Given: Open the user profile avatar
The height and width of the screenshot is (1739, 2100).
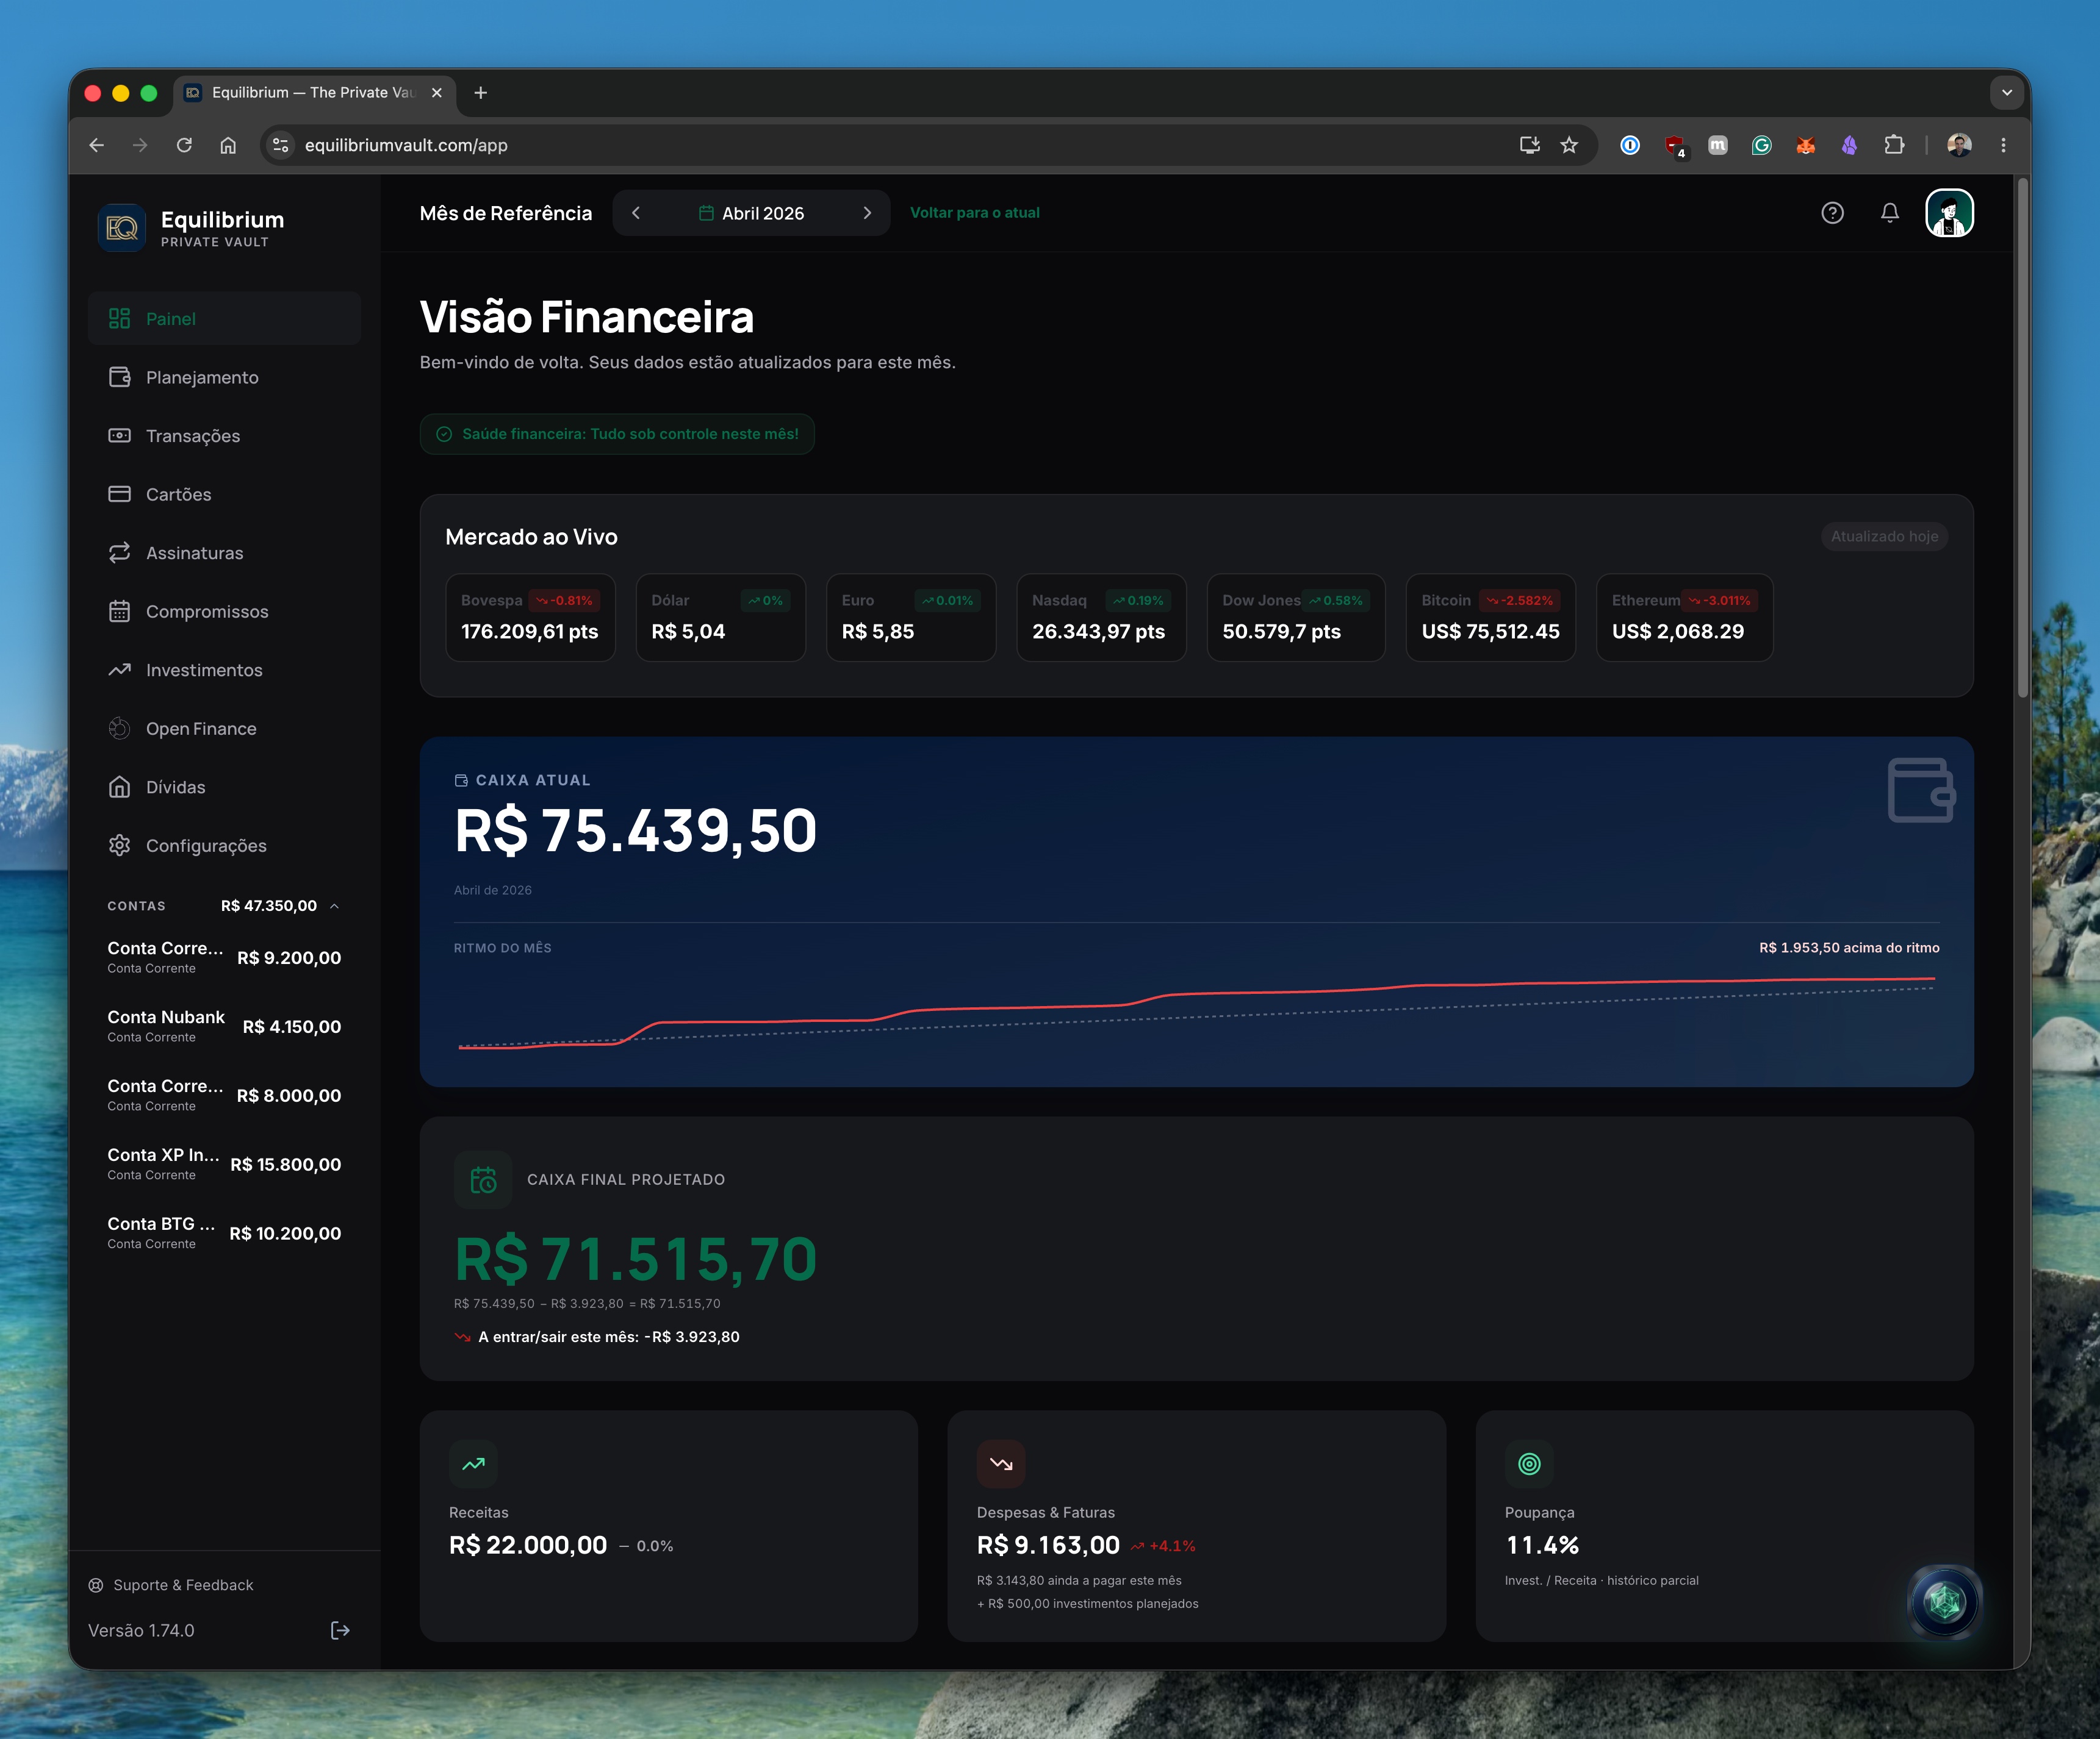Looking at the screenshot, I should click(x=1949, y=213).
